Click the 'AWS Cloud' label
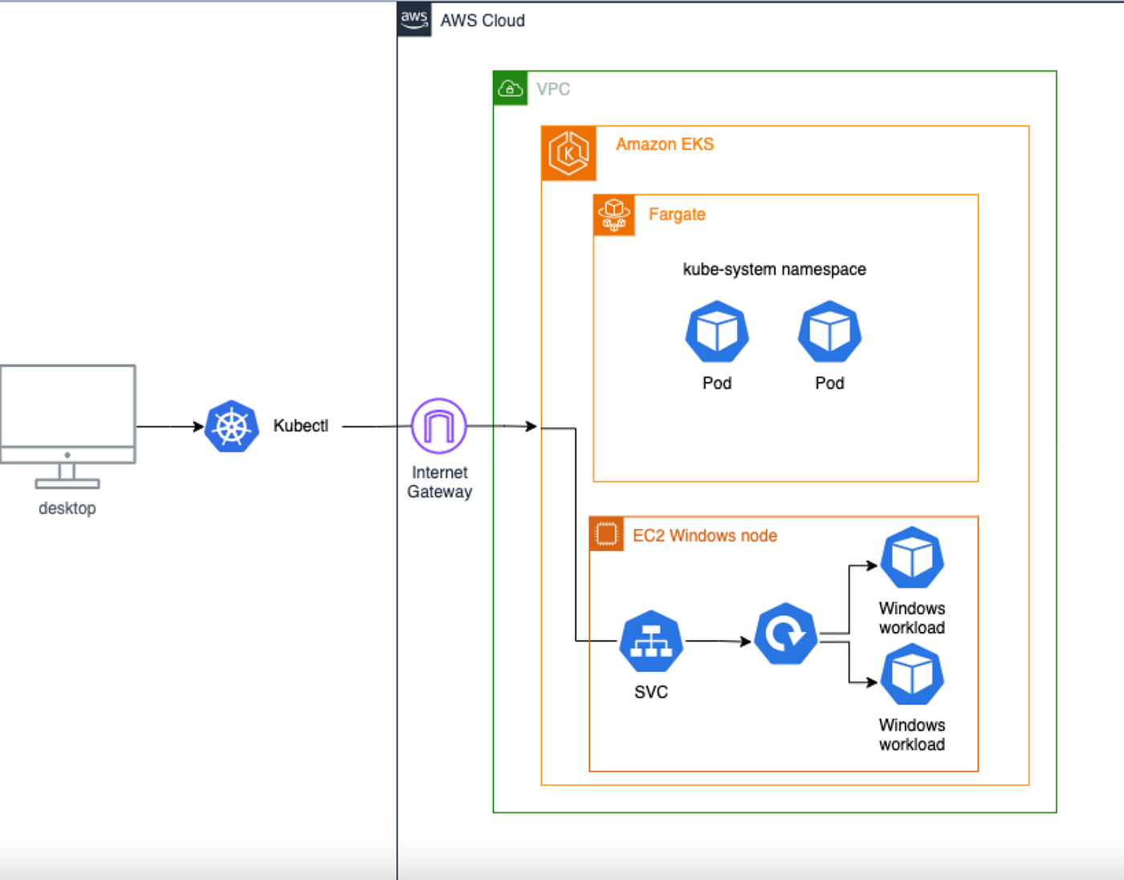The width and height of the screenshot is (1124, 880). coord(483,21)
